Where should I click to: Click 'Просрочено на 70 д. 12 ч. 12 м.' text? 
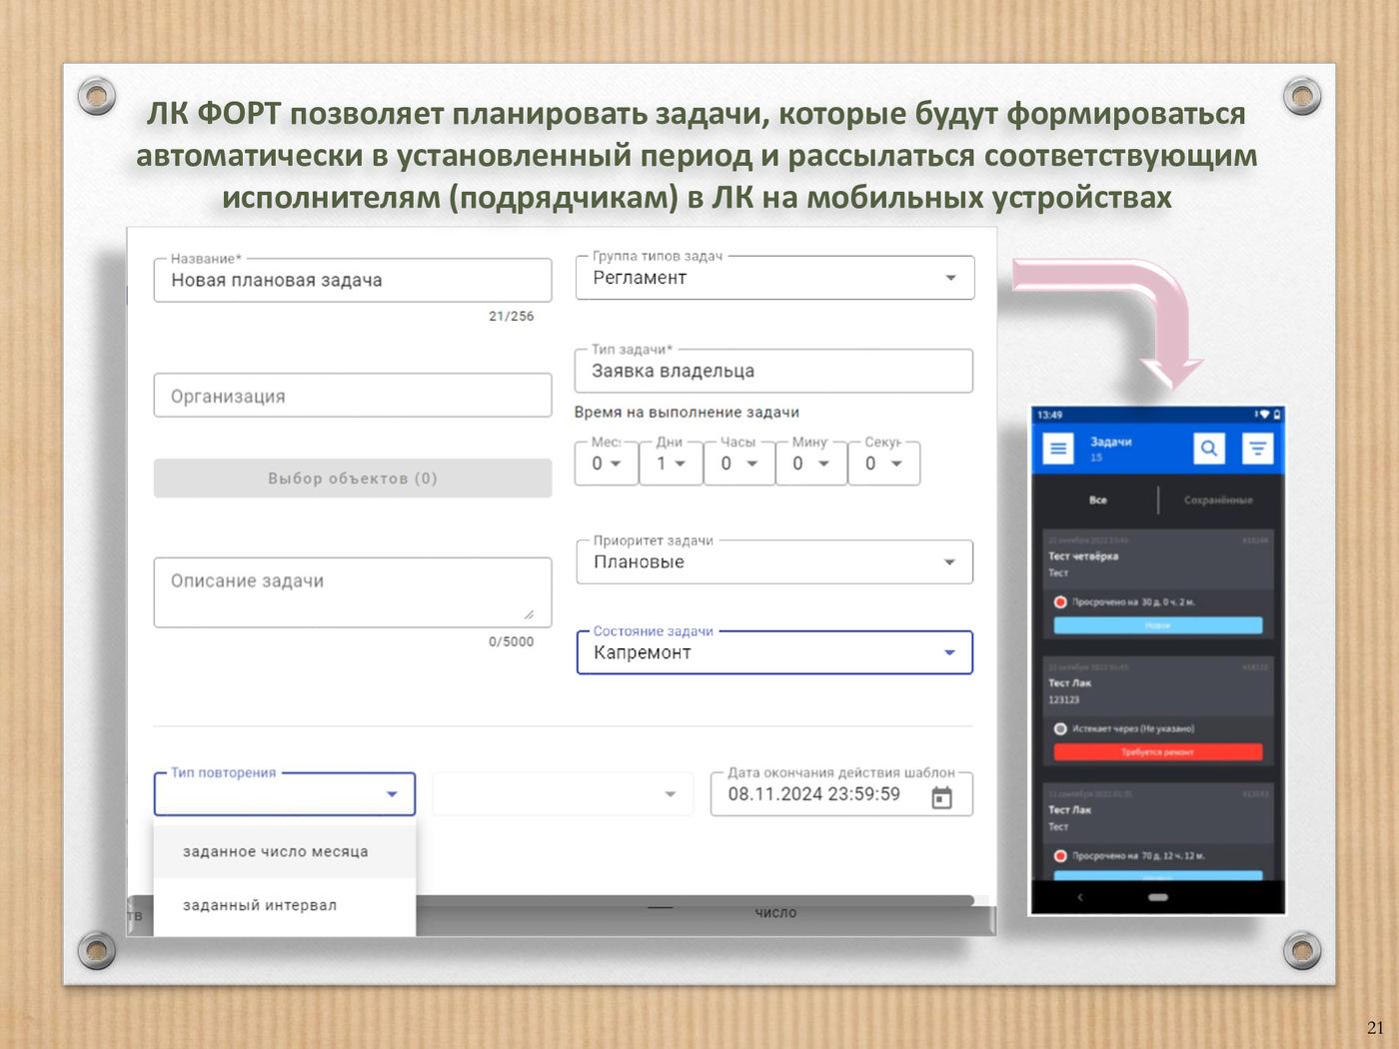coord(1138,856)
